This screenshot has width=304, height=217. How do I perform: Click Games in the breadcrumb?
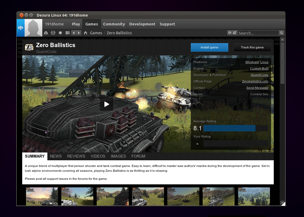pos(96,33)
